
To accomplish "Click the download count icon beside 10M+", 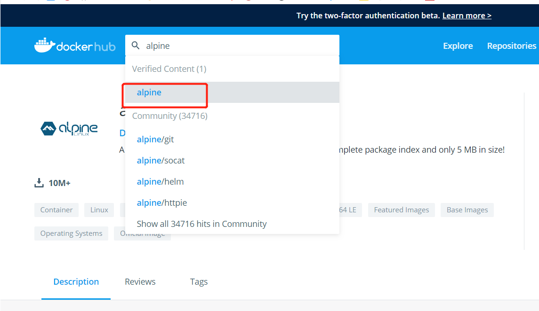I will pos(39,183).
